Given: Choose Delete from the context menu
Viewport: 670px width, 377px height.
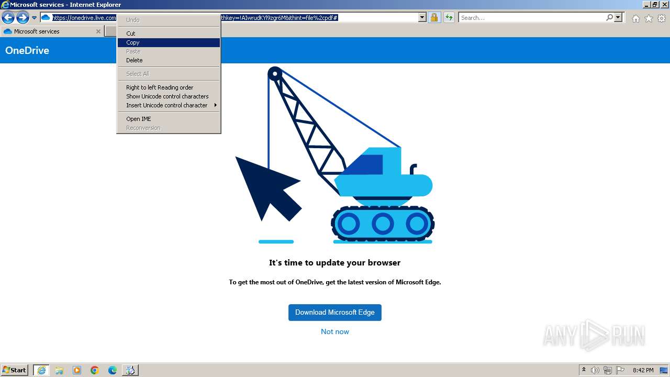Looking at the screenshot, I should pos(169,60).
